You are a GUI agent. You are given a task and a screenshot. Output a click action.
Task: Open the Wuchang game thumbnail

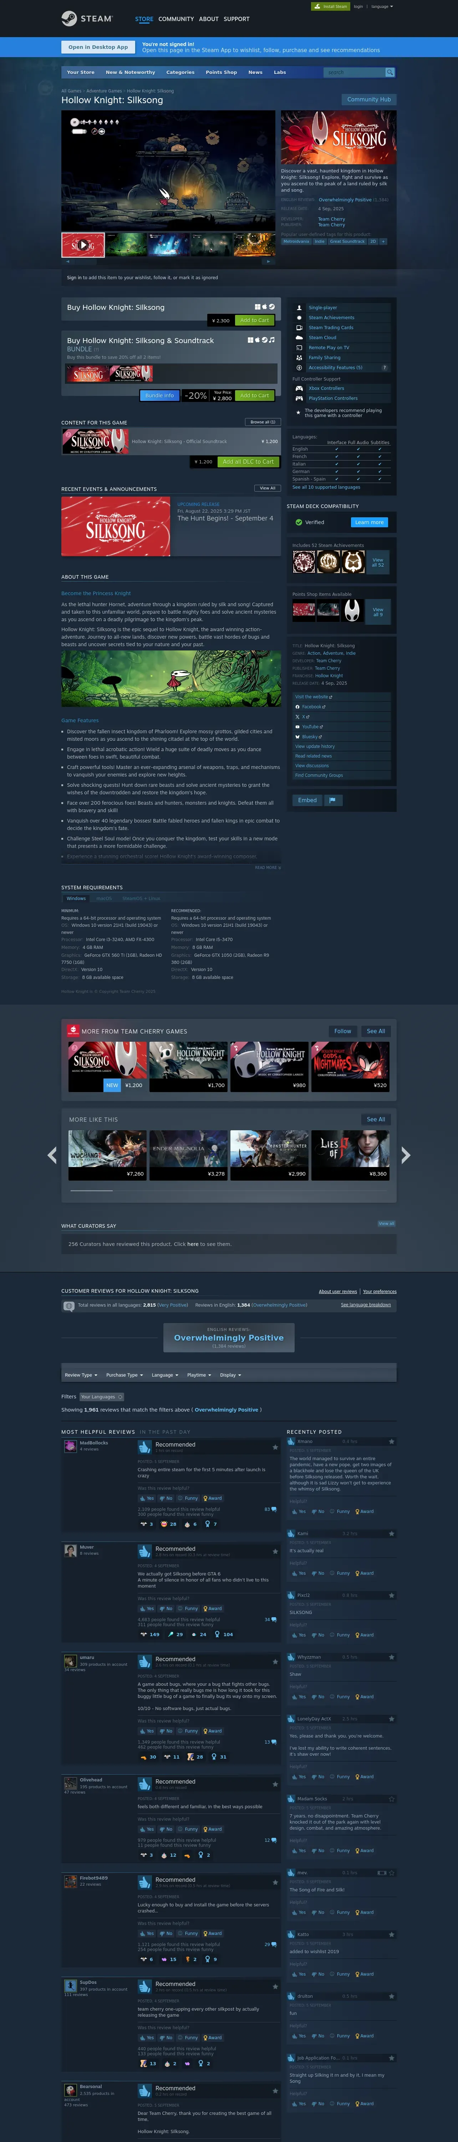(x=107, y=1155)
